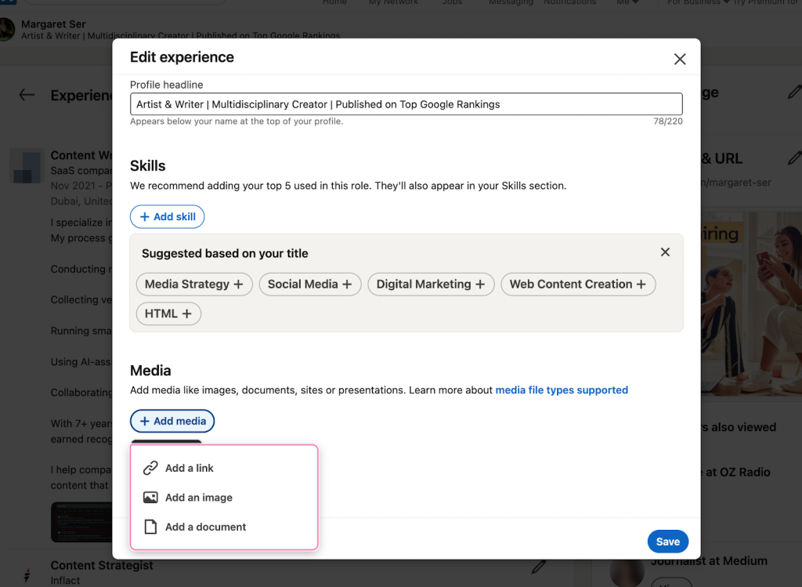Select Add a link menu option
Screen dimensions: 802x587
point(190,468)
